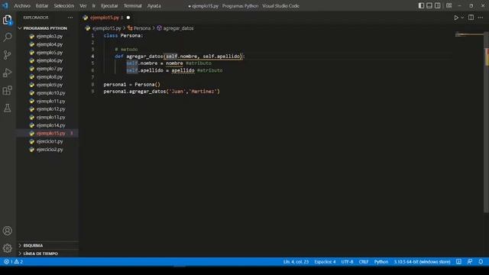Click line and column indicator in status bar
This screenshot has width=489, height=275.
click(296, 261)
